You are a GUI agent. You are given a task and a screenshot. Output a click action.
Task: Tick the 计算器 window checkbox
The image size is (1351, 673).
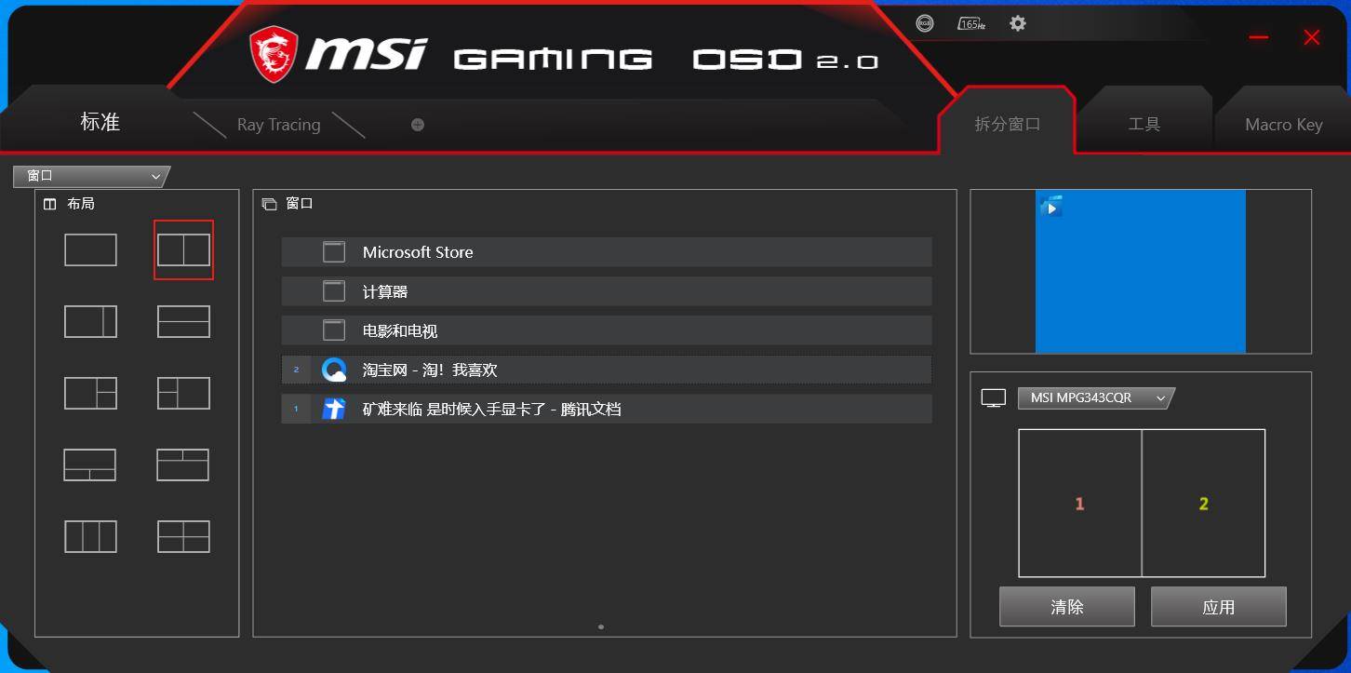(334, 291)
